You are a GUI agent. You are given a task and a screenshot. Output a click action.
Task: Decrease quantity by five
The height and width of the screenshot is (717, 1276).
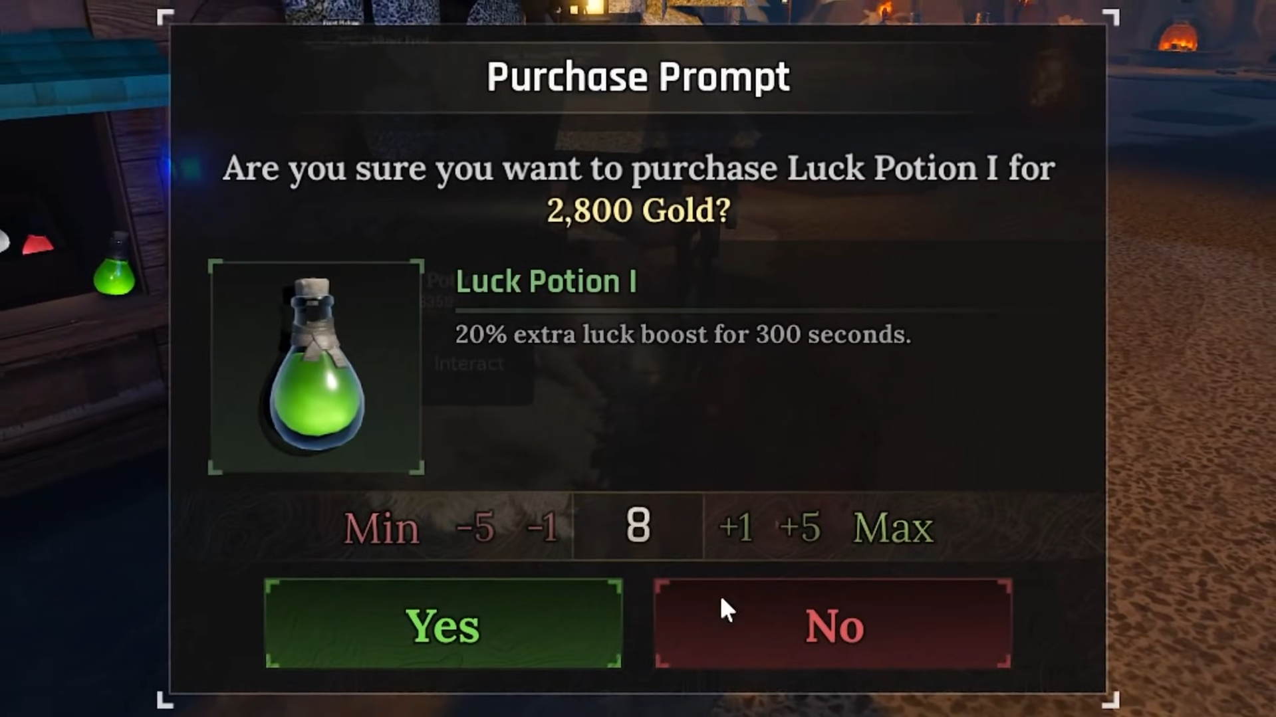(475, 528)
